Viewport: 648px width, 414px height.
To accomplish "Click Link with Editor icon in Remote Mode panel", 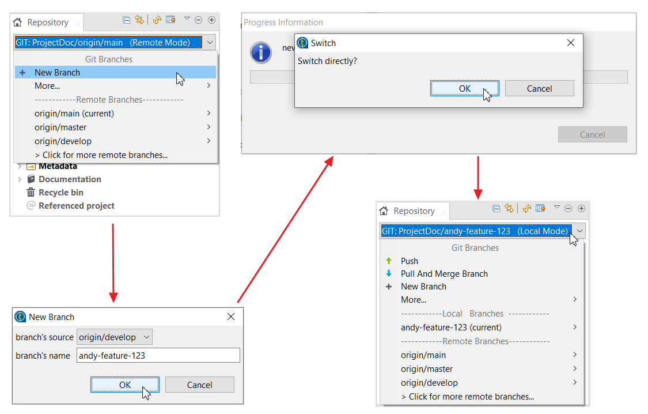I will (139, 20).
